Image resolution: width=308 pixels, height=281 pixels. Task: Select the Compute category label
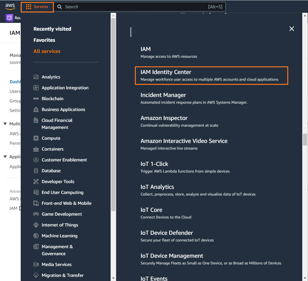[51, 138]
